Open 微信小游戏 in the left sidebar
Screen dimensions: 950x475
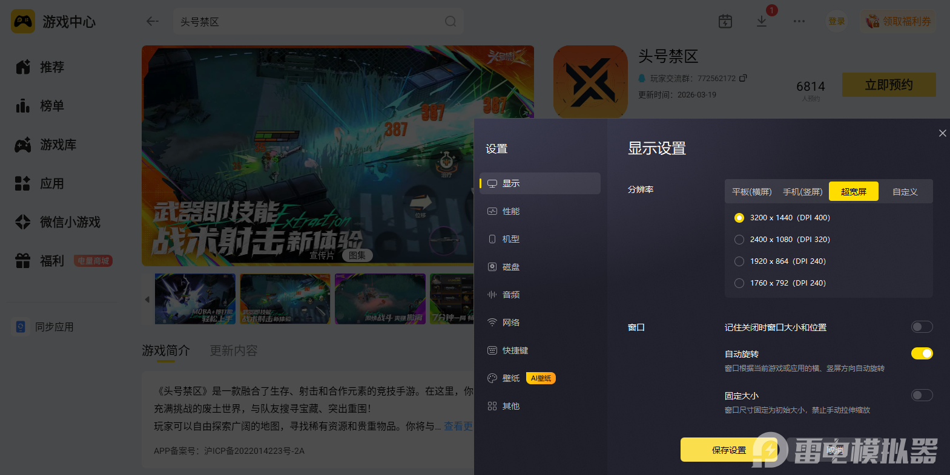[58, 222]
